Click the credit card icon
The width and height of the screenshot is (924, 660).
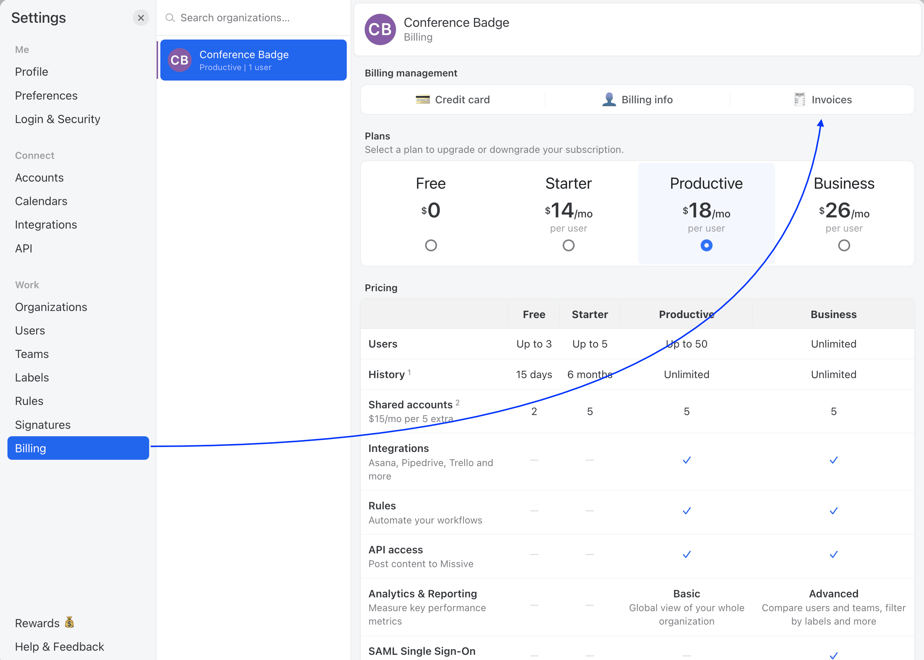point(422,100)
